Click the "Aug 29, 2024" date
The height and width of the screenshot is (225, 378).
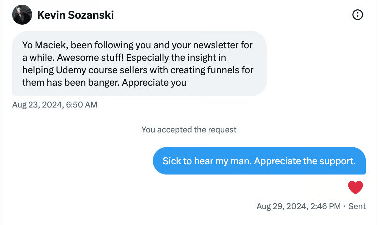point(282,206)
